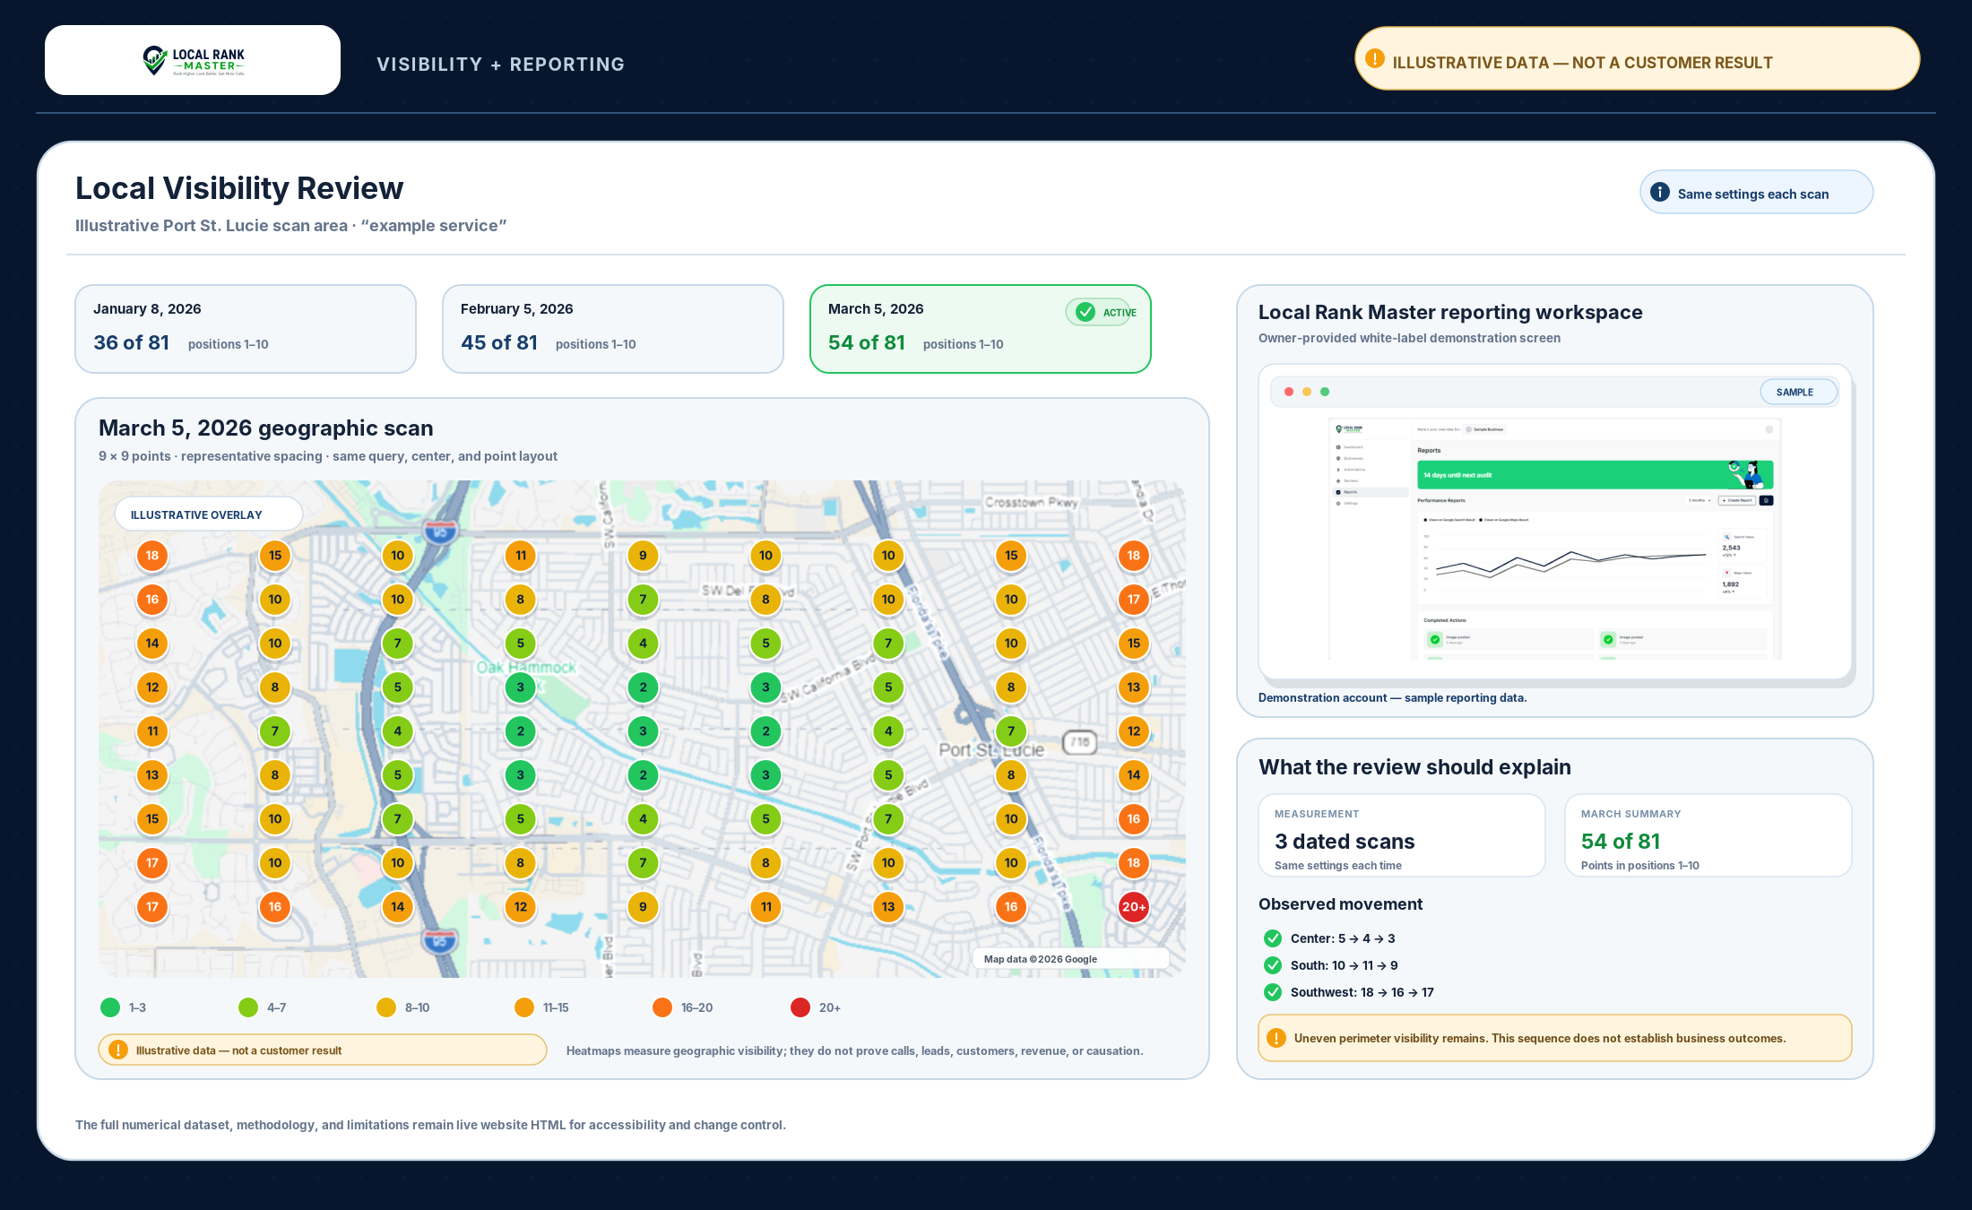Click the green dot in the sample window bar

[1325, 392]
